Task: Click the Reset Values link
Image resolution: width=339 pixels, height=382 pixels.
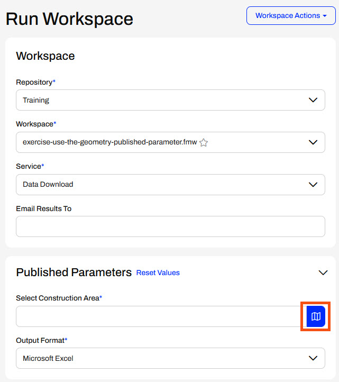Action: (x=158, y=273)
